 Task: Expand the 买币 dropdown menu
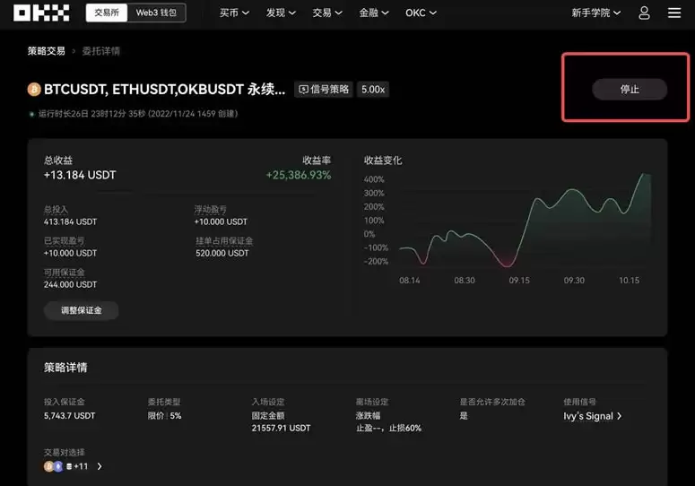233,13
